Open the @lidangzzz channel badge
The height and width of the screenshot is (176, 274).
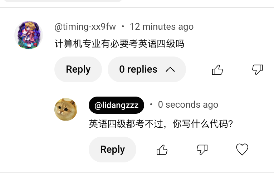116,105
